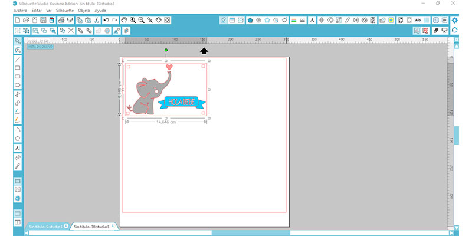Click the copy icon
472x236 pixels.
click(79, 20)
